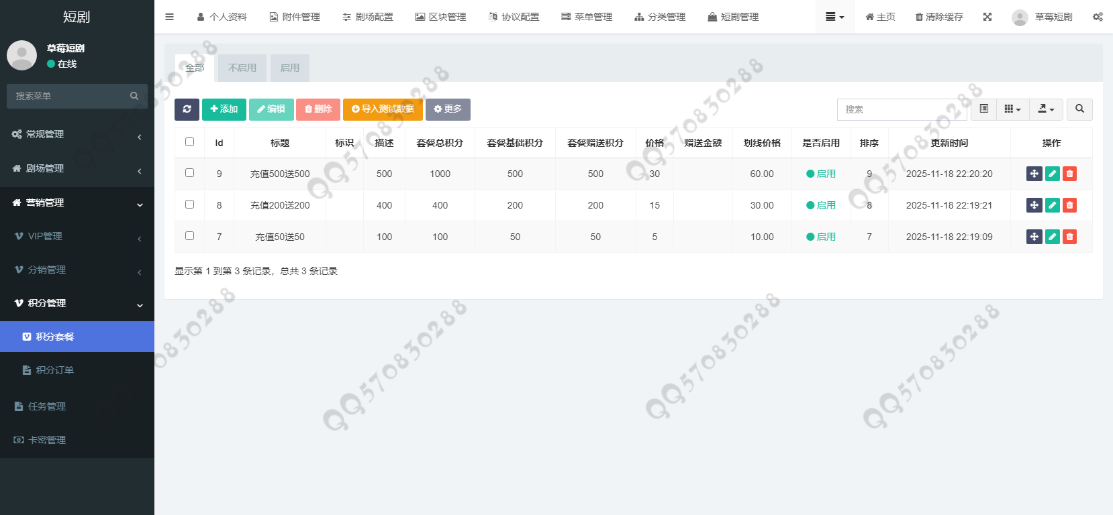This screenshot has height=515, width=1113.
Task: Open the export data dropdown
Action: coord(1046,109)
